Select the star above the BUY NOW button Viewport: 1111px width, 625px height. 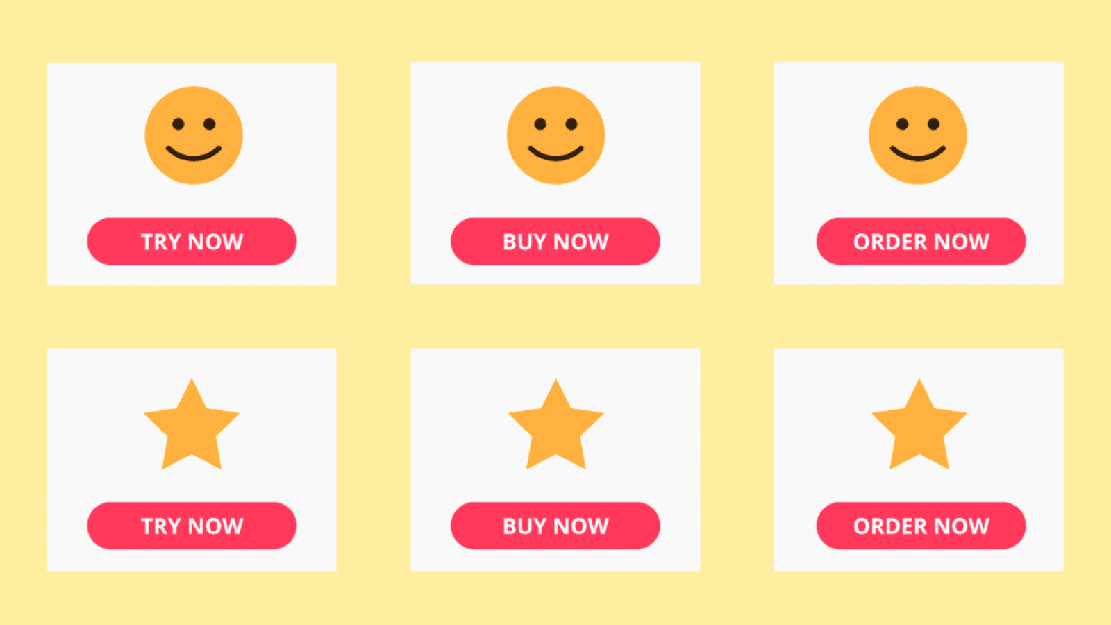(x=555, y=424)
